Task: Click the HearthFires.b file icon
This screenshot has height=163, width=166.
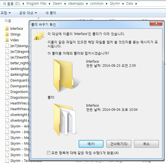Action: point(7,103)
